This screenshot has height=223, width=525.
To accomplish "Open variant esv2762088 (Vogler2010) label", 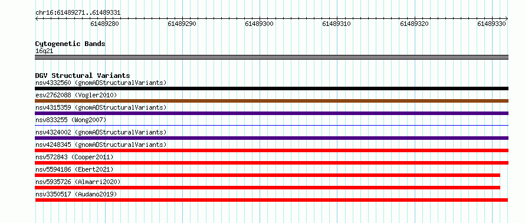I will click(x=76, y=95).
